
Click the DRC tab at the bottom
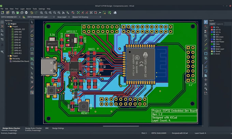(x=47, y=128)
